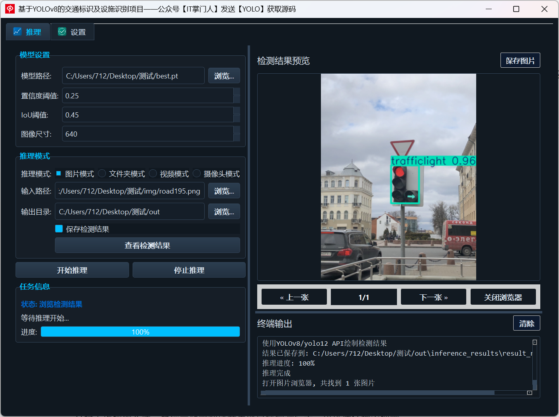This screenshot has height=417, width=559.
Task: Click the terminal output horizontal scrollbar thumb
Action: click(x=377, y=393)
